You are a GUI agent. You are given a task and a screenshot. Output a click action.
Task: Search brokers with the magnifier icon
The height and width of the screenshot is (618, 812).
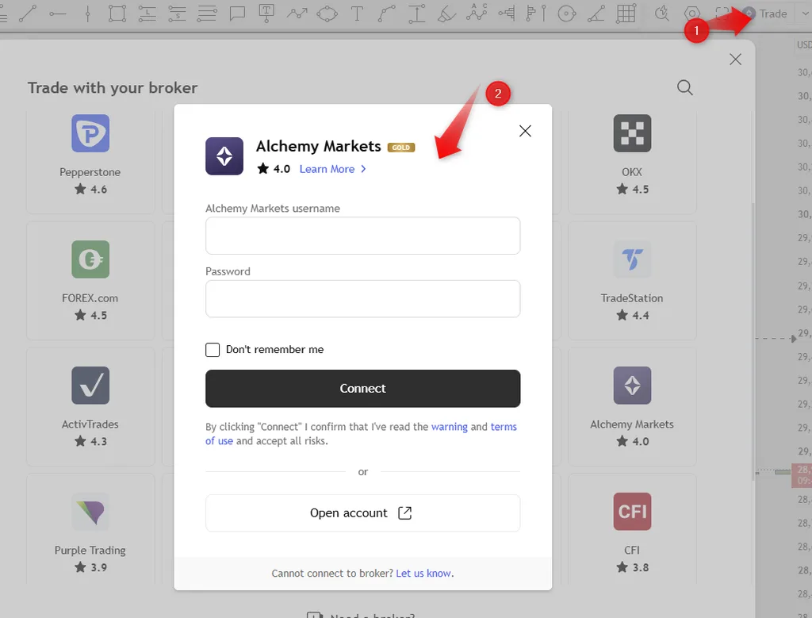[684, 87]
